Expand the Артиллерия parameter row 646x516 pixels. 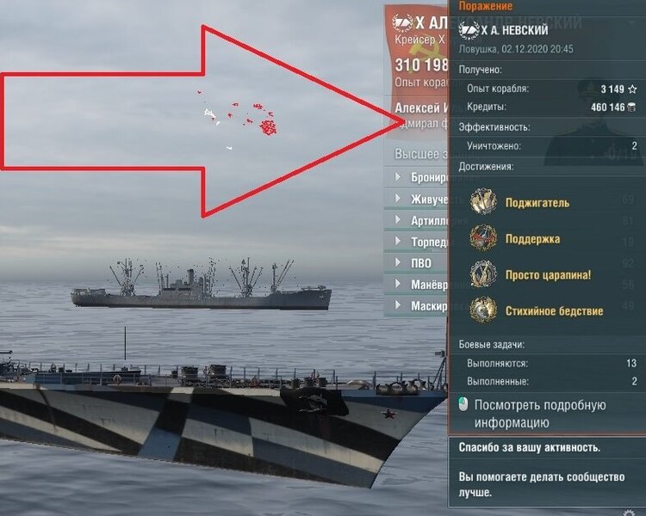pyautogui.click(x=415, y=220)
